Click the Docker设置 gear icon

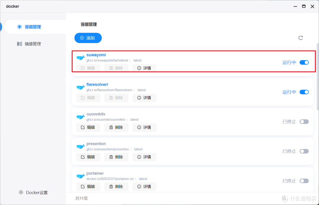[21, 192]
